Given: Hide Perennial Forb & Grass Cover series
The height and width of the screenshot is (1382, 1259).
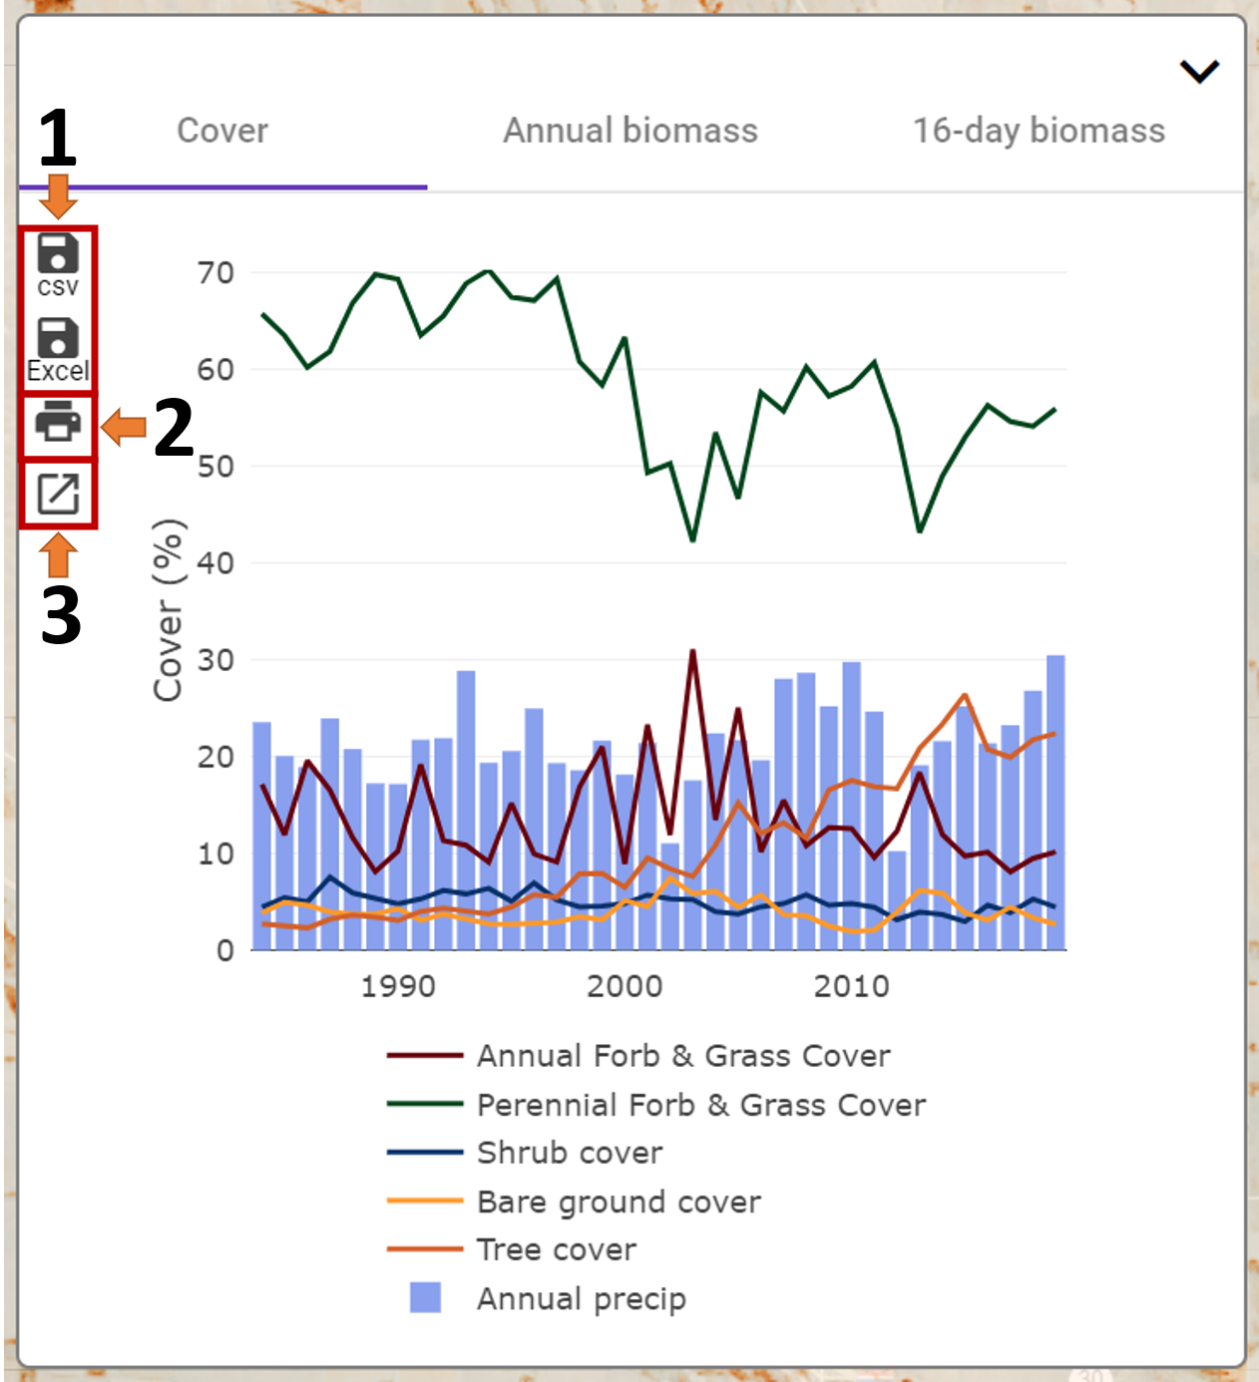Looking at the screenshot, I should 700,1105.
